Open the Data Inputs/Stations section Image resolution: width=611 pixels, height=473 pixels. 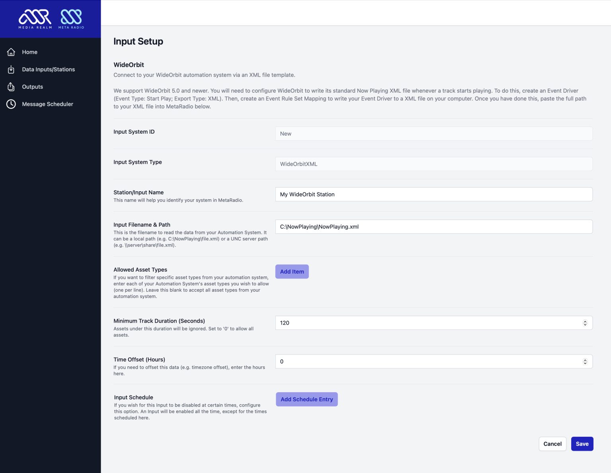[49, 69]
